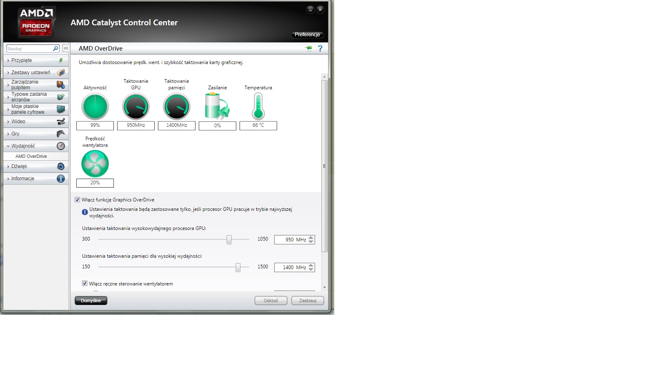This screenshot has height=367, width=653.
Task: Select the AMD OverDrive sidebar sub-item
Action: point(36,156)
